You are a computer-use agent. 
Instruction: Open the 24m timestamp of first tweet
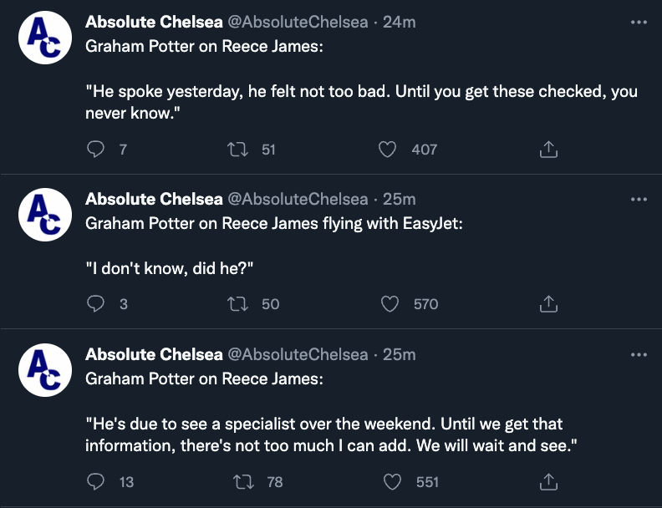pos(399,23)
